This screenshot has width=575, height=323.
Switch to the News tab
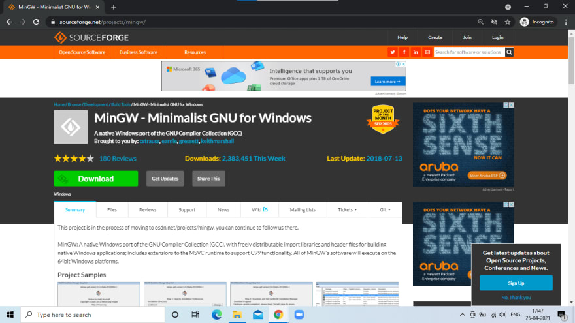click(x=223, y=210)
